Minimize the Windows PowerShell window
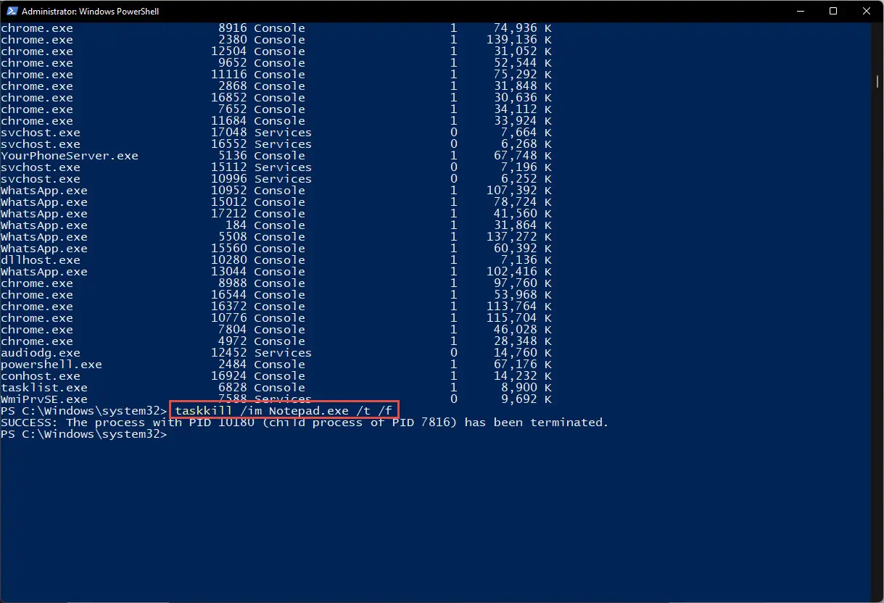The width and height of the screenshot is (884, 603). [801, 11]
